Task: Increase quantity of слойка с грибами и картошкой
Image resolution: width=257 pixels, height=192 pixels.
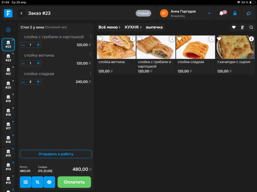Action: tap(38, 45)
